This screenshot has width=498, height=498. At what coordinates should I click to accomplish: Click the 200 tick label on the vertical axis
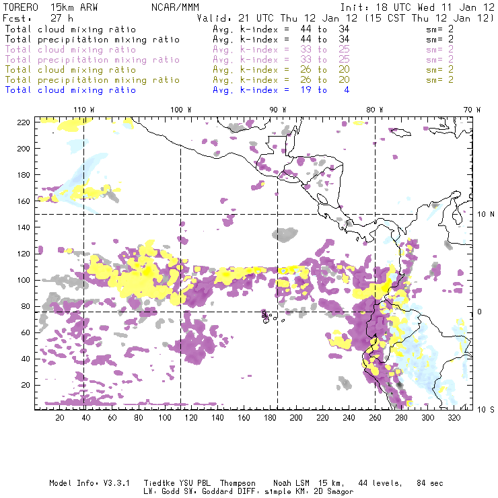coord(24,148)
